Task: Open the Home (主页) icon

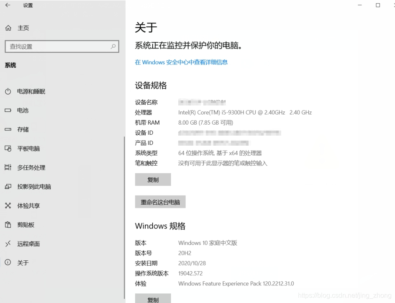Action: click(x=8, y=28)
